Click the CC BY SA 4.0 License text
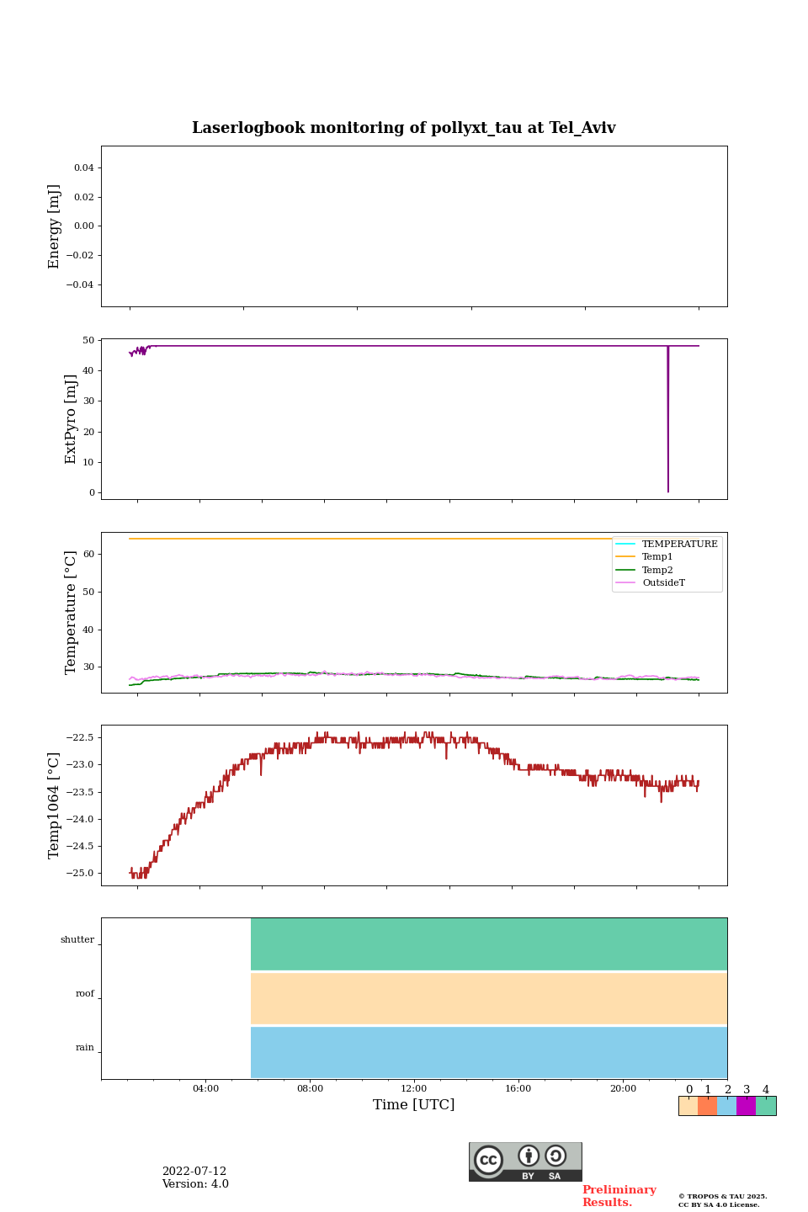Screen dimensions: 808x1212 tap(719, 1204)
